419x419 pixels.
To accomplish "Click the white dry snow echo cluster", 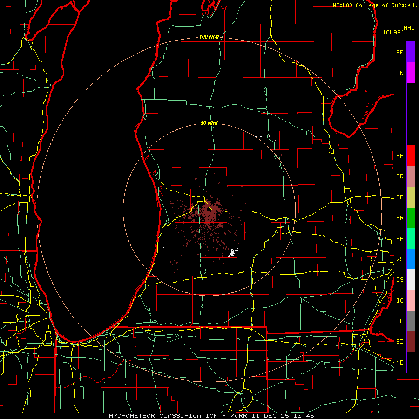I will point(233,252).
